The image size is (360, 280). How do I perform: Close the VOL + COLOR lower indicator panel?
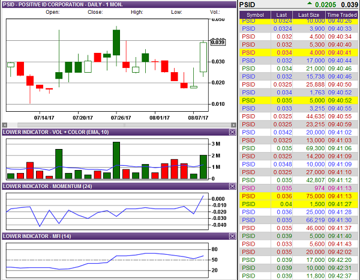tap(232, 132)
